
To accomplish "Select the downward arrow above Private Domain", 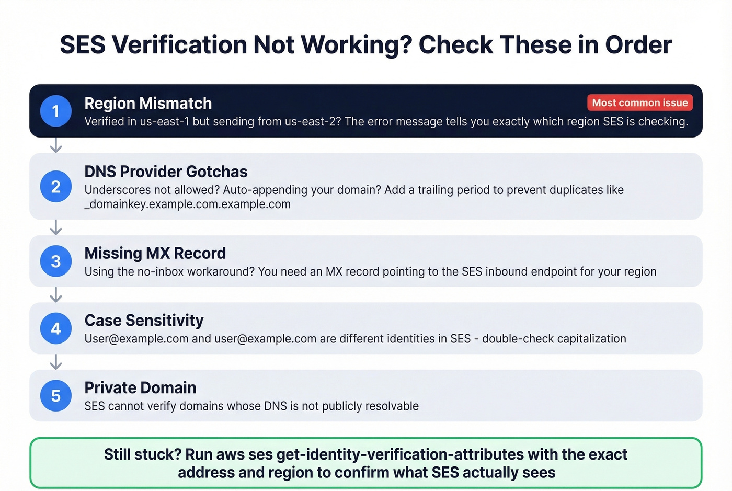I will click(55, 362).
